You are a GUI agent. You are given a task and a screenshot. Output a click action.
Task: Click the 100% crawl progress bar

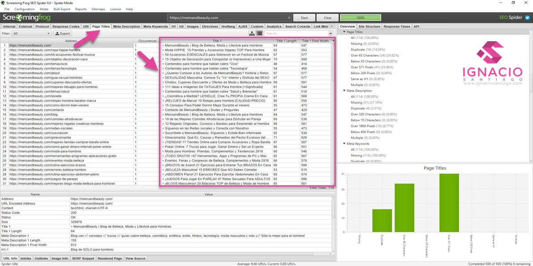tap(360, 18)
